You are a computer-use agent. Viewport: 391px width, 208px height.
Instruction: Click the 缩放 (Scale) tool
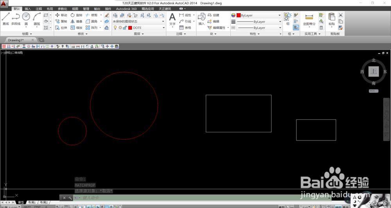click(x=76, y=28)
